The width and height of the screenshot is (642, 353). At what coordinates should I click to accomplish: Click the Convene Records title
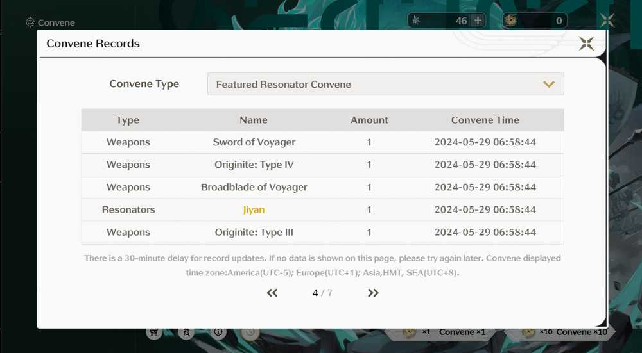pos(93,44)
